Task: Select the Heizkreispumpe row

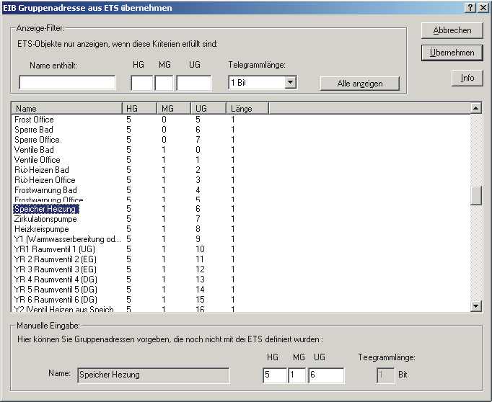Action: click(x=36, y=229)
